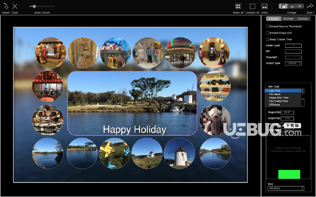Image resolution: width=316 pixels, height=197 pixels.
Task: Choose the first Collage layout segment
Action: click(283, 6)
